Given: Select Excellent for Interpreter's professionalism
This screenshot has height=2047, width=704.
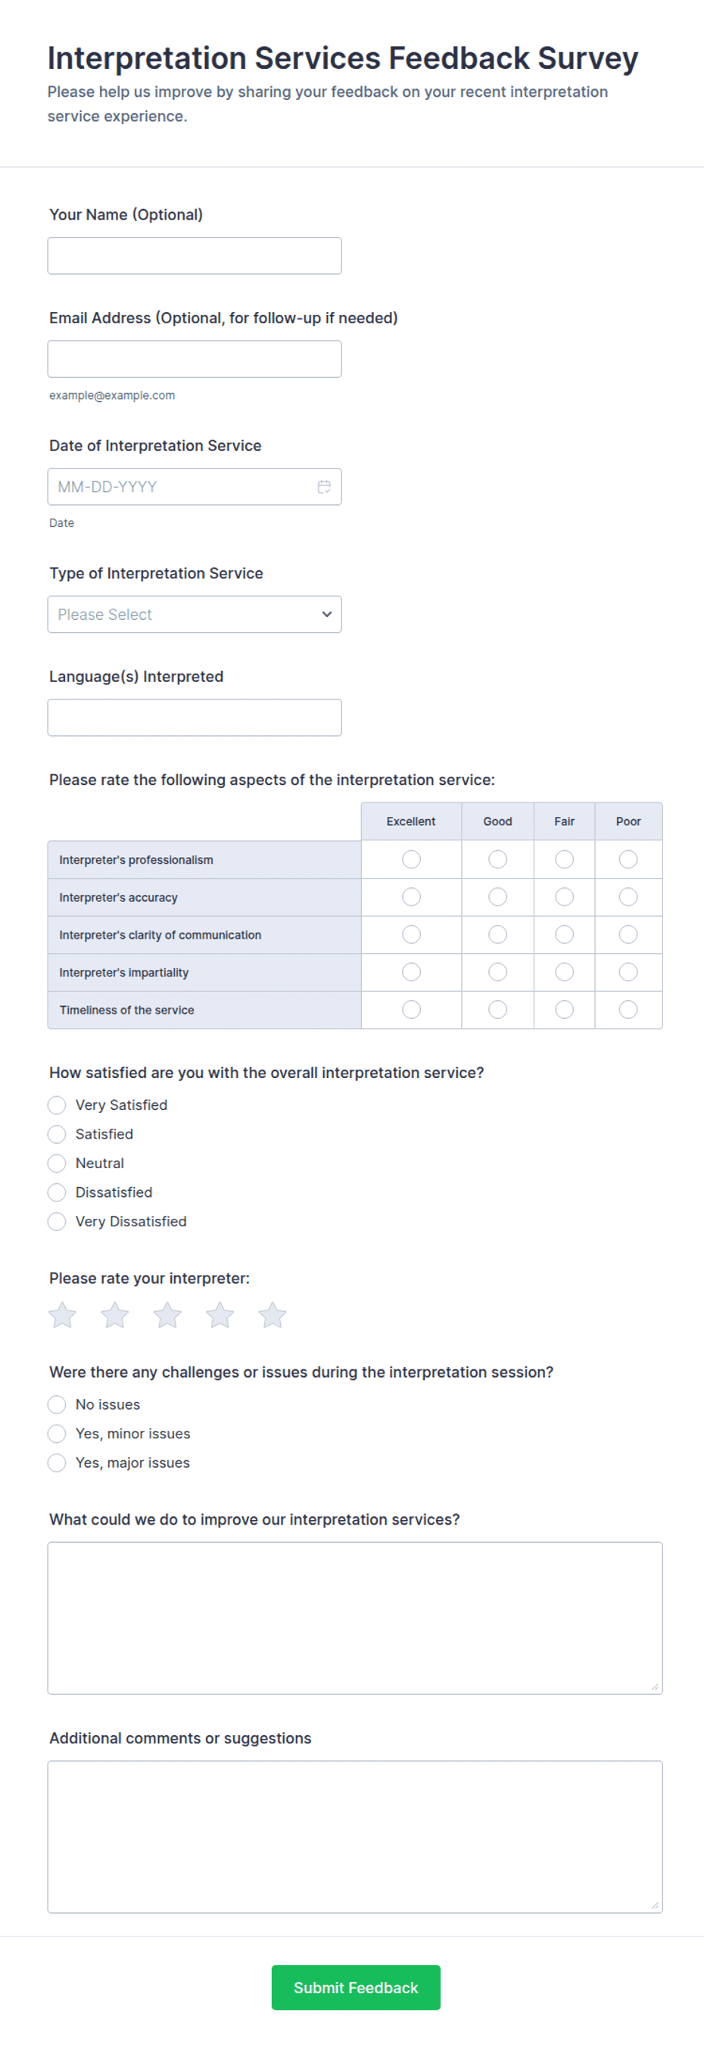Looking at the screenshot, I should [411, 859].
